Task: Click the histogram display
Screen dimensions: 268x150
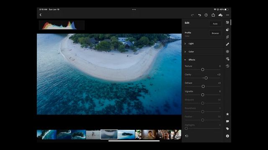Action: (x=62, y=25)
